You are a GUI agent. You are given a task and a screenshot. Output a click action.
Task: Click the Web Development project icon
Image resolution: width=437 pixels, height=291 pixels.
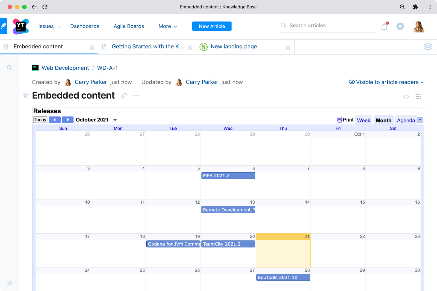click(x=35, y=68)
